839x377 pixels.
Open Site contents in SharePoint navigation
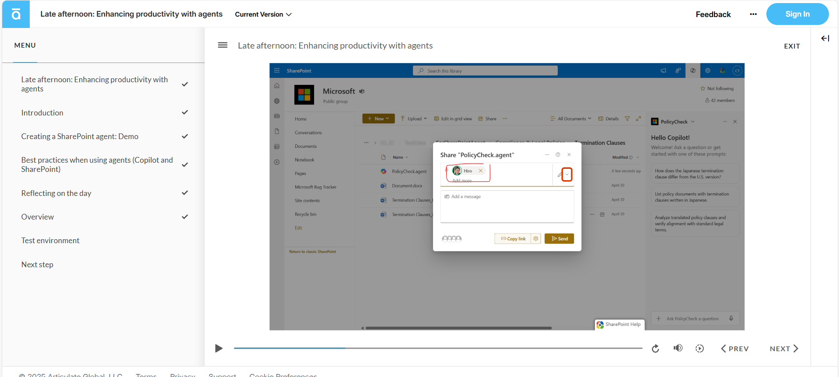click(x=307, y=201)
